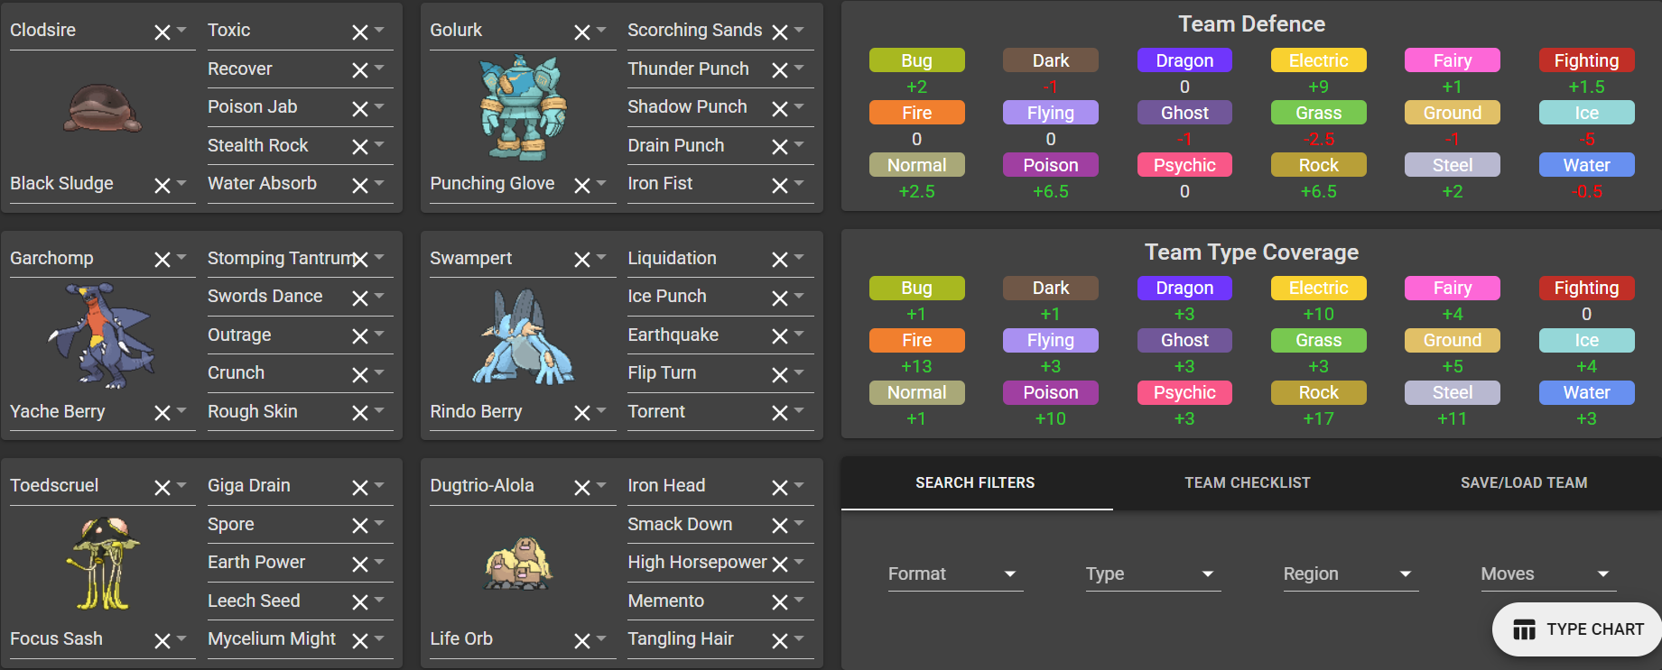Remove the Liquidation move
Image resolution: width=1662 pixels, height=670 pixels.
[x=780, y=260]
